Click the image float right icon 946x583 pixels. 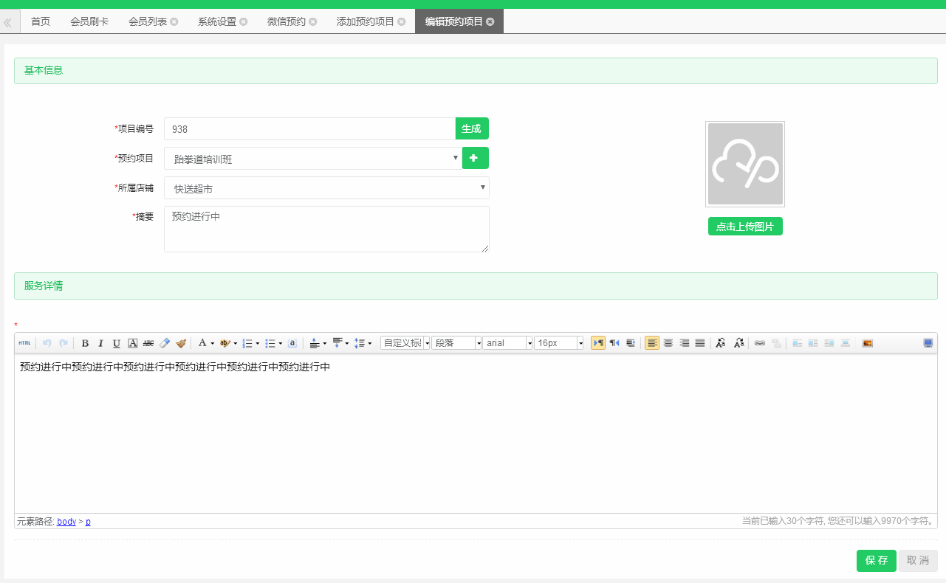click(829, 343)
